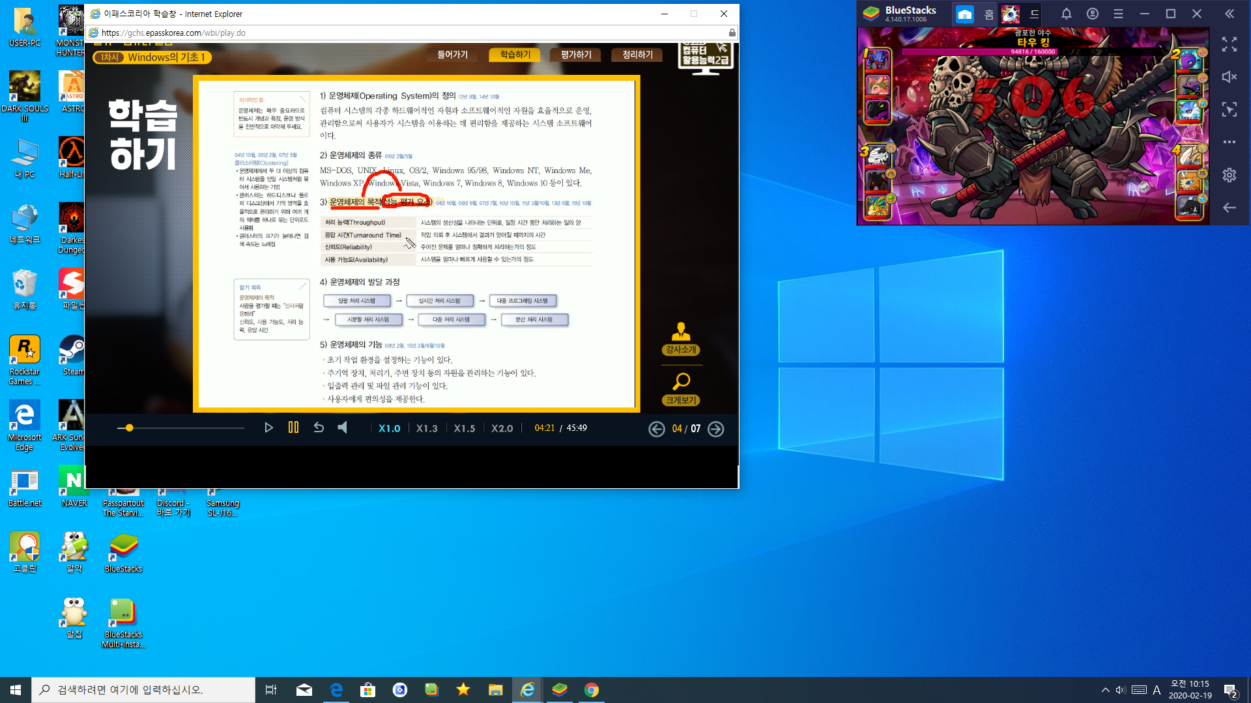
Task: Collapse BlueStacks sidebar with double chevron
Action: 1229,14
